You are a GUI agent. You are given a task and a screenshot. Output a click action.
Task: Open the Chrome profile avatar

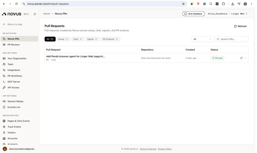click(x=245, y=4)
